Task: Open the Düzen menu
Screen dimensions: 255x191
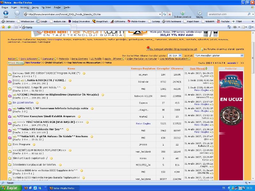Action: pos(14,7)
